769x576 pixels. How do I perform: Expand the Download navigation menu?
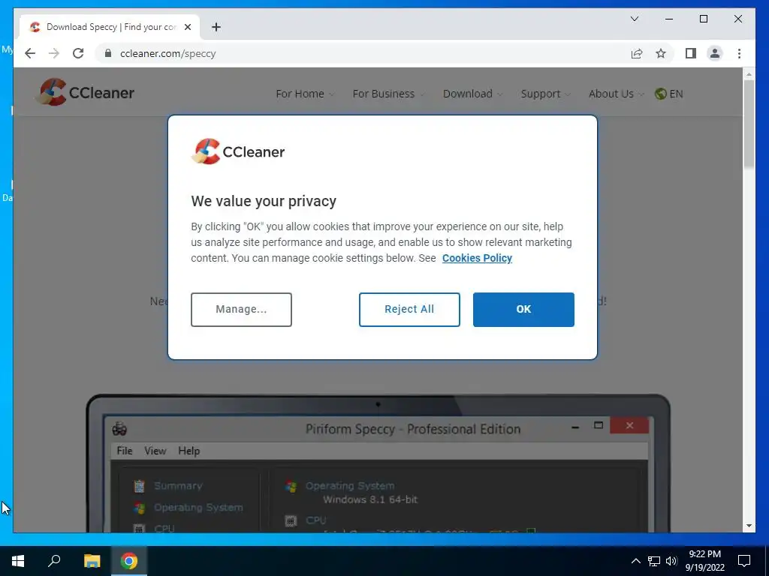tap(472, 94)
